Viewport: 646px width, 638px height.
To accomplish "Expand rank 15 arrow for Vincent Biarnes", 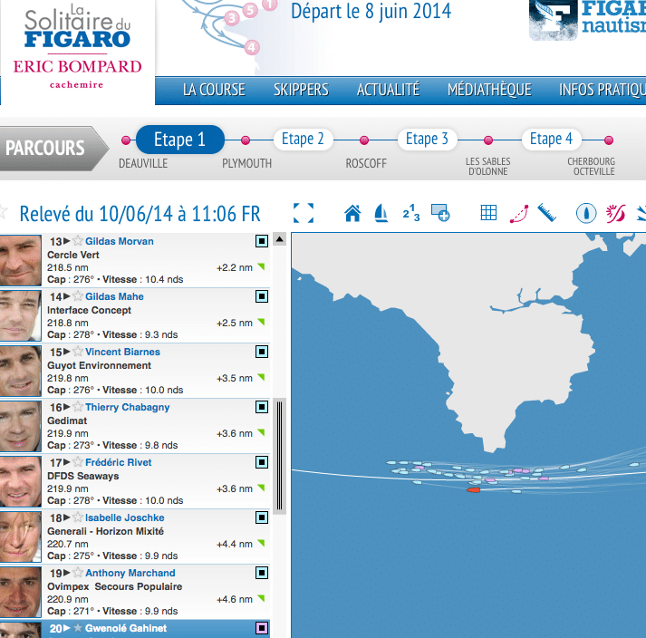I will (67, 352).
